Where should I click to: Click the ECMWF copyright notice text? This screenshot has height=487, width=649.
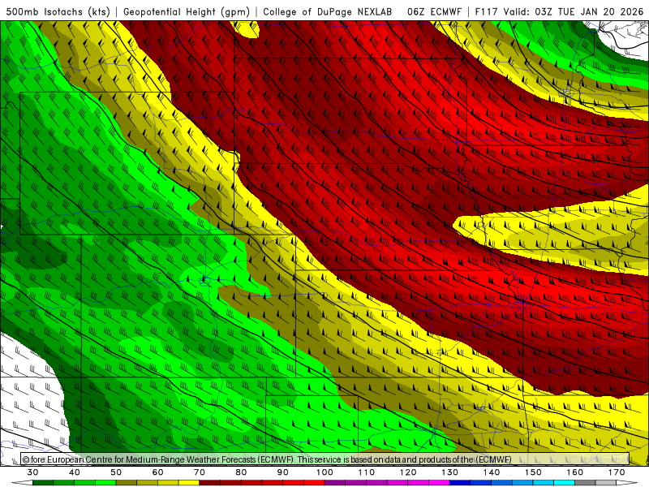(x=267, y=459)
